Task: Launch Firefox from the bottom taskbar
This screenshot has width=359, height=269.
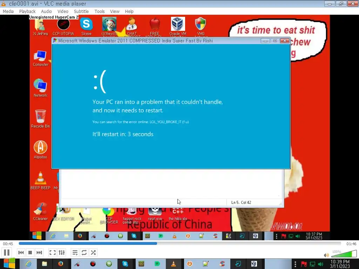Action: tap(60, 264)
